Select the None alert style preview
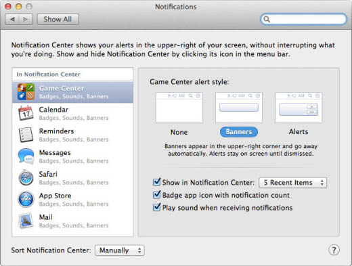Viewport: 352px width, 266px height. click(x=179, y=108)
